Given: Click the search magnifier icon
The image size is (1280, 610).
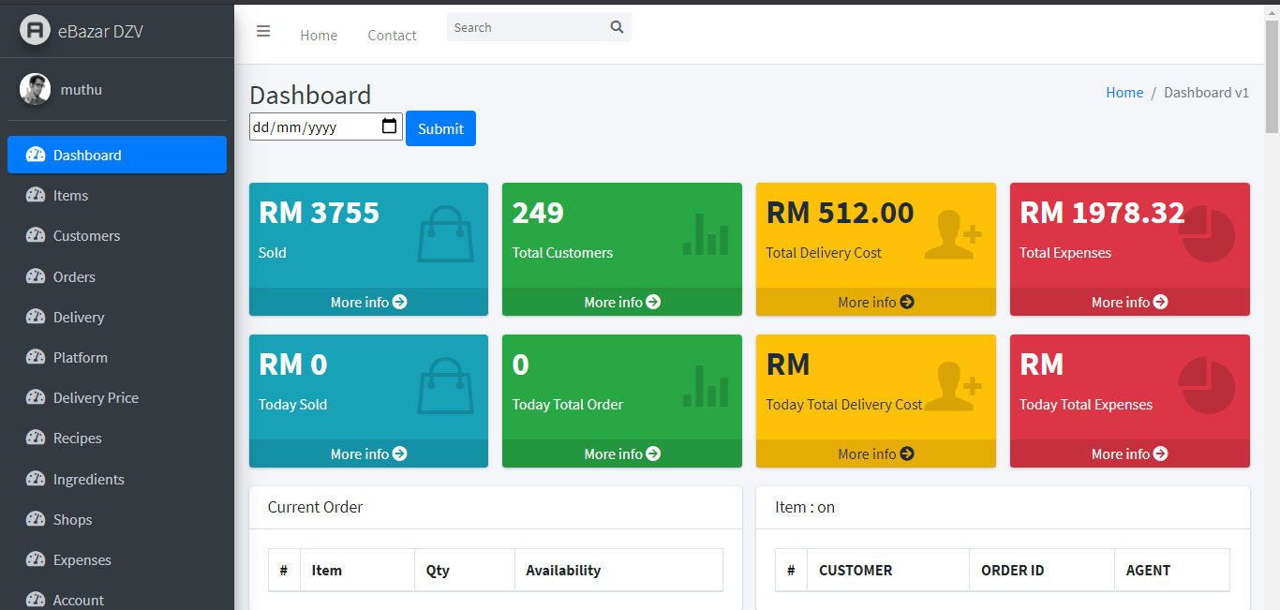Looking at the screenshot, I should (x=617, y=27).
